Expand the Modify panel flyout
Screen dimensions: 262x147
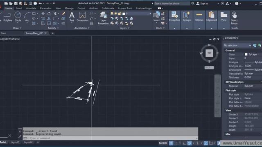[x=53, y=28]
